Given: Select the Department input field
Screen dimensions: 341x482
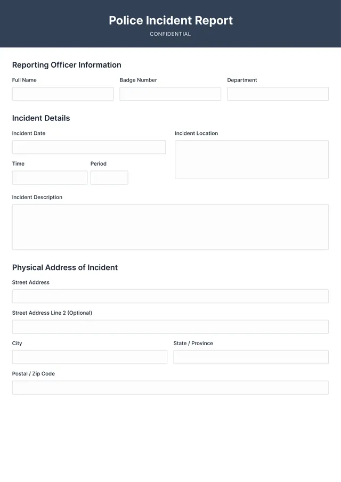Looking at the screenshot, I should tap(278, 94).
